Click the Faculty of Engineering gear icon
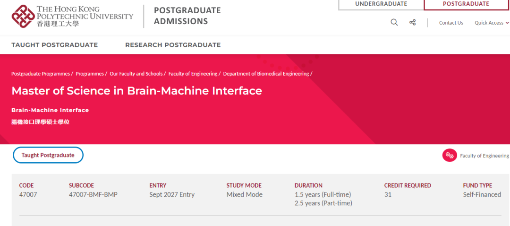Screen dimensions: 510x226 [x=450, y=156]
